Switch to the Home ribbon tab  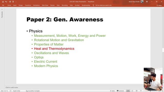9,5
